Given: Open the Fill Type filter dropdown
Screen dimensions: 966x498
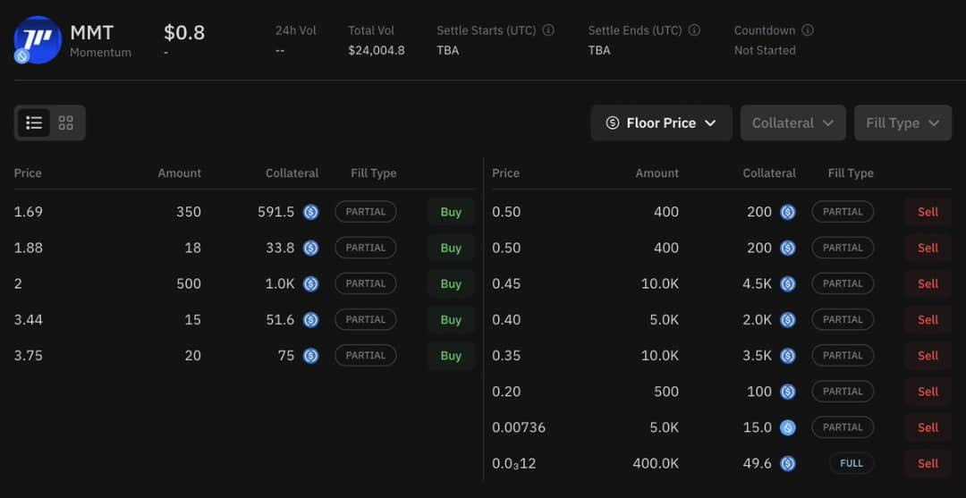Looking at the screenshot, I should coord(902,122).
